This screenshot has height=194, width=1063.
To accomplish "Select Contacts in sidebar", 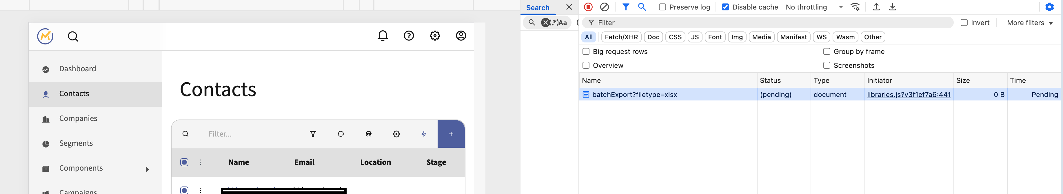I will (x=95, y=94).
